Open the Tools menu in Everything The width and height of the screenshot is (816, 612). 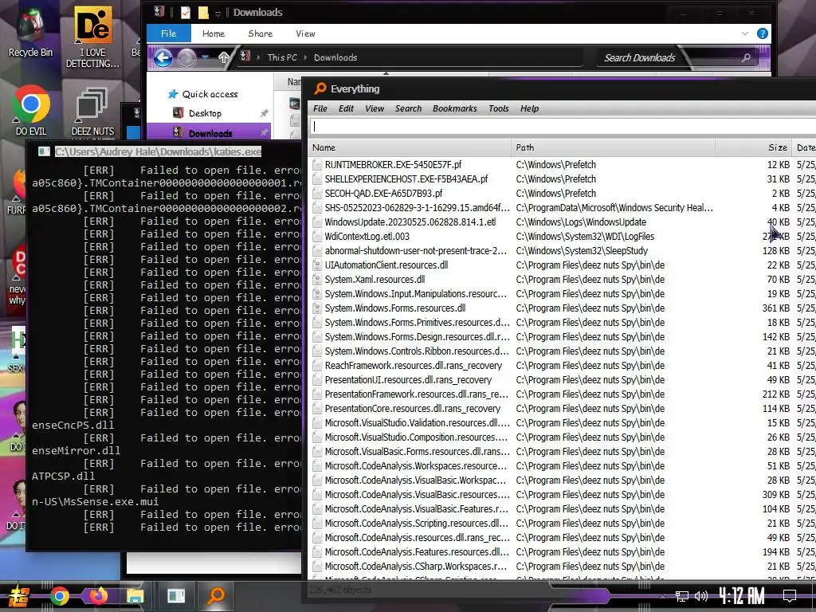point(498,108)
